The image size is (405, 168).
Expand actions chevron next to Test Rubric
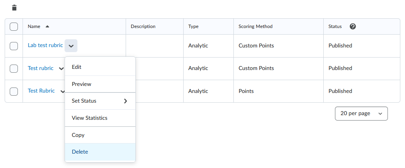point(63,91)
